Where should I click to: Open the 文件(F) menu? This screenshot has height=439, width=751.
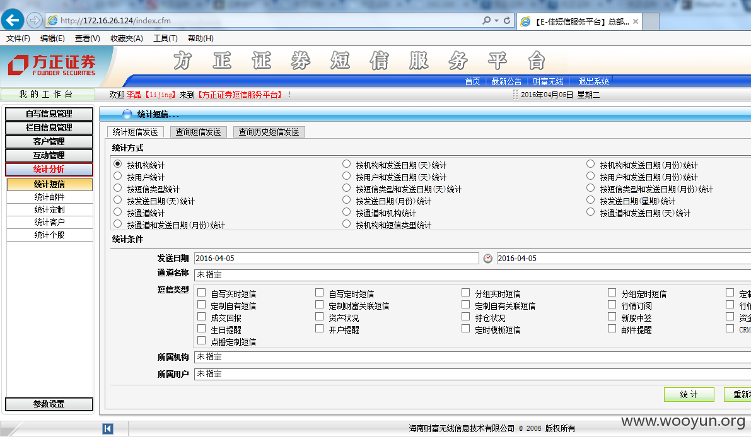pos(18,38)
